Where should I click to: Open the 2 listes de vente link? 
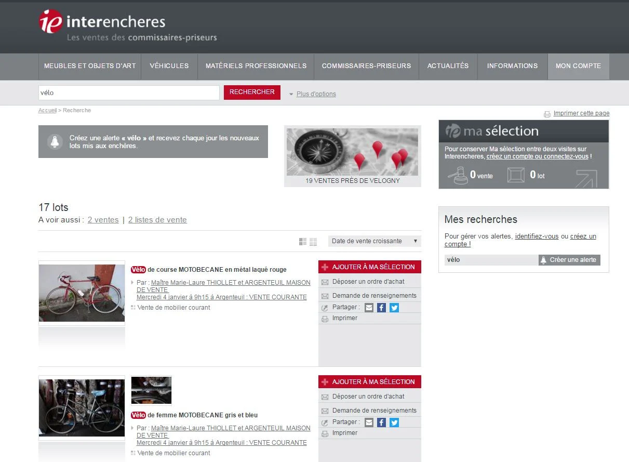(157, 220)
